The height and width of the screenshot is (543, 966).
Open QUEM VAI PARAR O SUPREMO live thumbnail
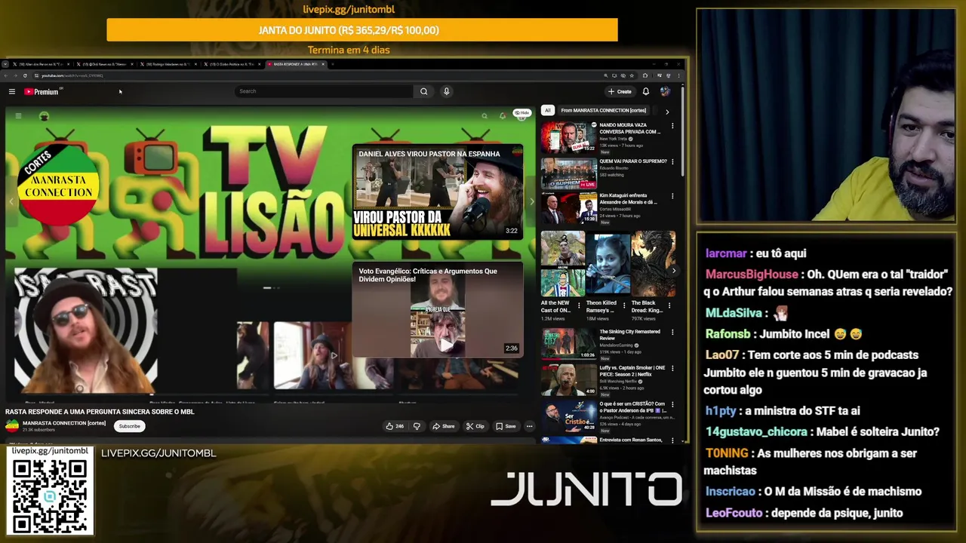click(x=568, y=173)
